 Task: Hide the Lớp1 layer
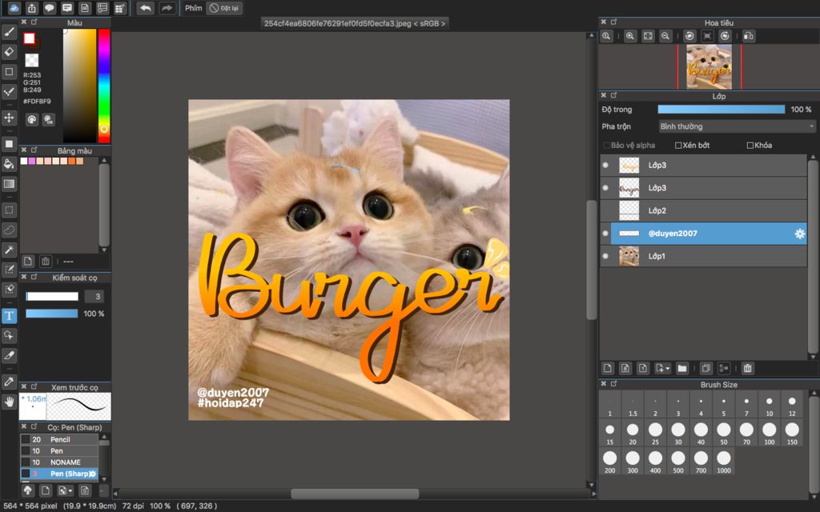605,256
